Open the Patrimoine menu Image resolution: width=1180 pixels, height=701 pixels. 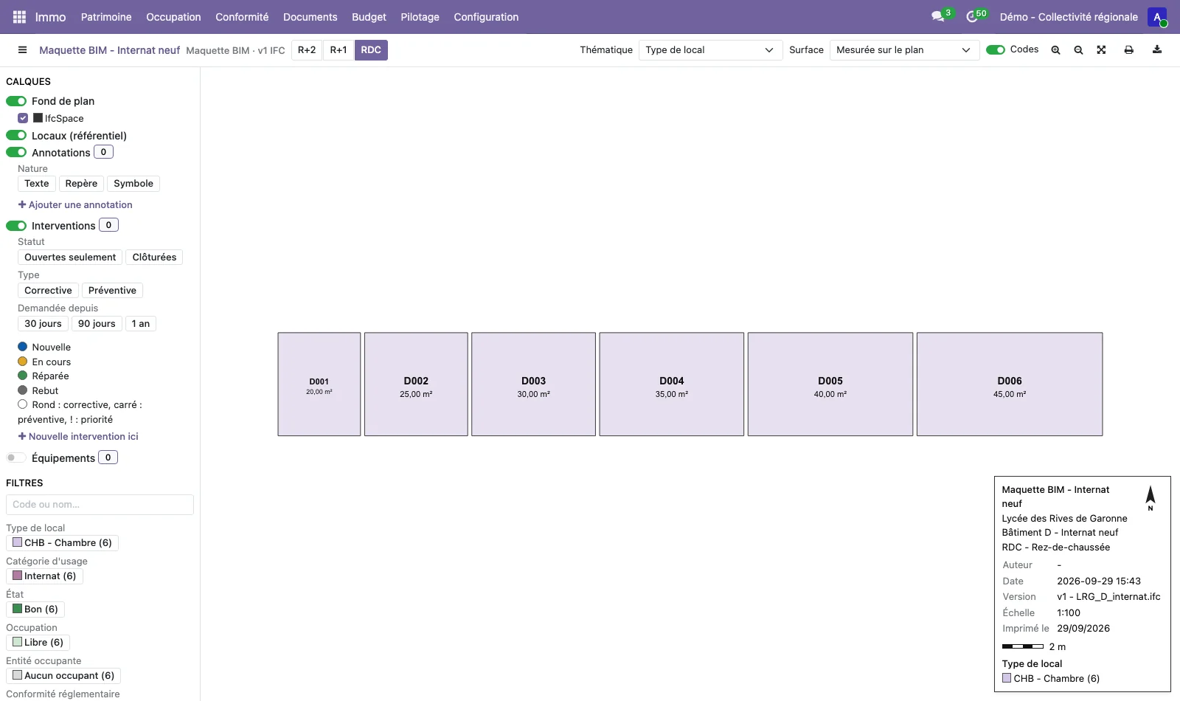click(106, 17)
